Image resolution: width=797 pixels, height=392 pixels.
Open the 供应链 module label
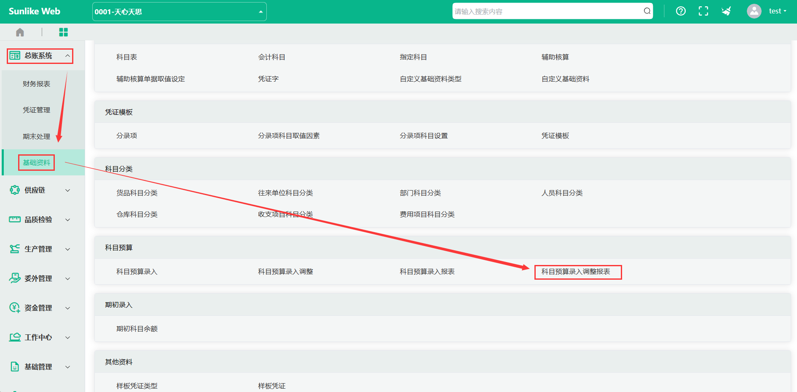coord(35,190)
